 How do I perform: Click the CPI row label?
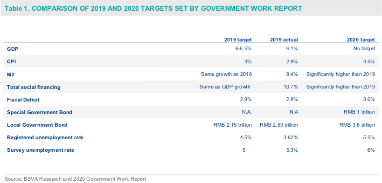click(12, 61)
